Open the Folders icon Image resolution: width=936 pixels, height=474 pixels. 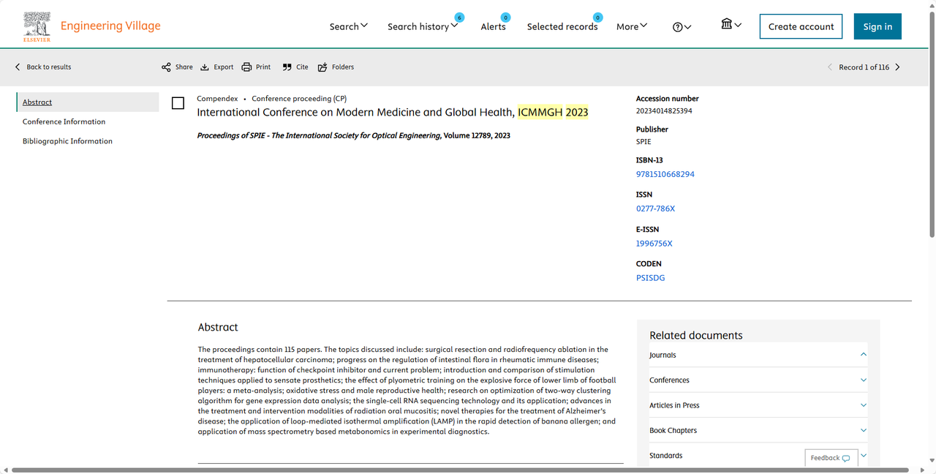pos(322,67)
